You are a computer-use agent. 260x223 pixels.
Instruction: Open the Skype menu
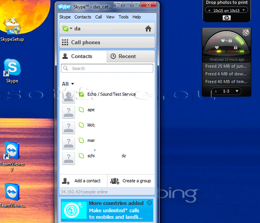coord(65,17)
